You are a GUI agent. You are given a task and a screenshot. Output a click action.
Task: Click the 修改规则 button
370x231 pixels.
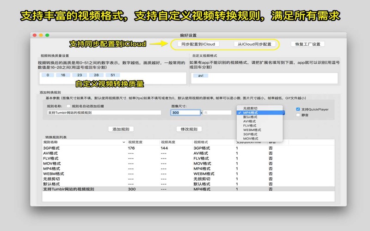189,129
